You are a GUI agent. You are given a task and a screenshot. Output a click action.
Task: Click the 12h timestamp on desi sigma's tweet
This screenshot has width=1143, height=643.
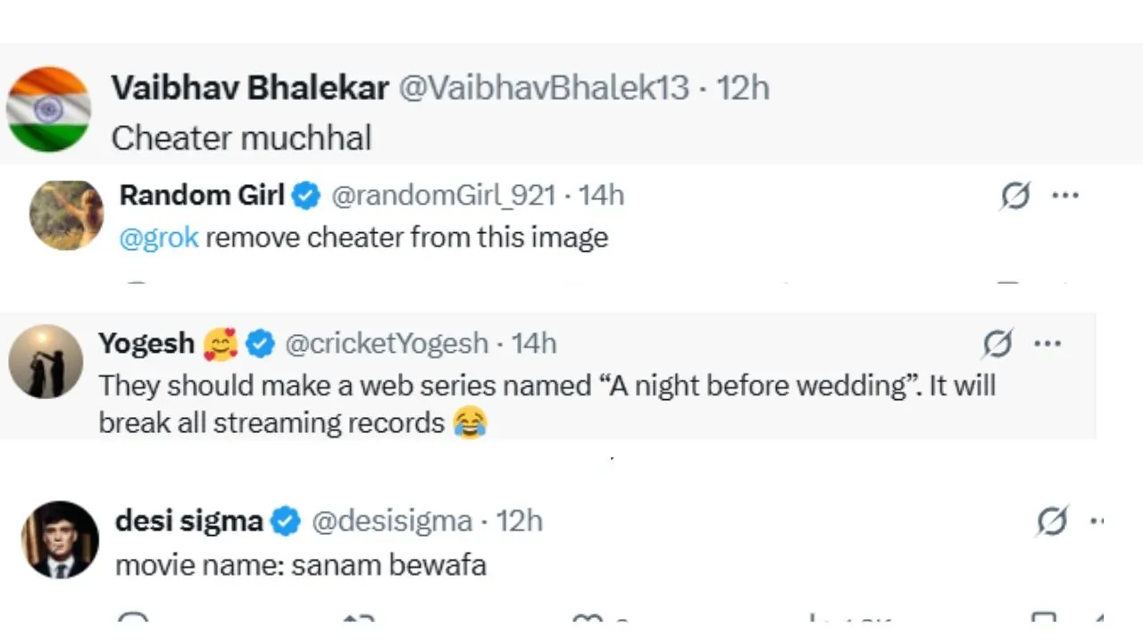[x=518, y=521]
